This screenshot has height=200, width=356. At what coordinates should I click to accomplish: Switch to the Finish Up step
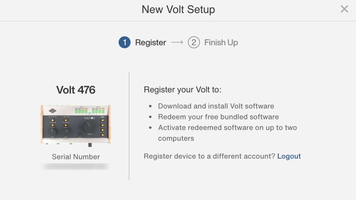221,42
